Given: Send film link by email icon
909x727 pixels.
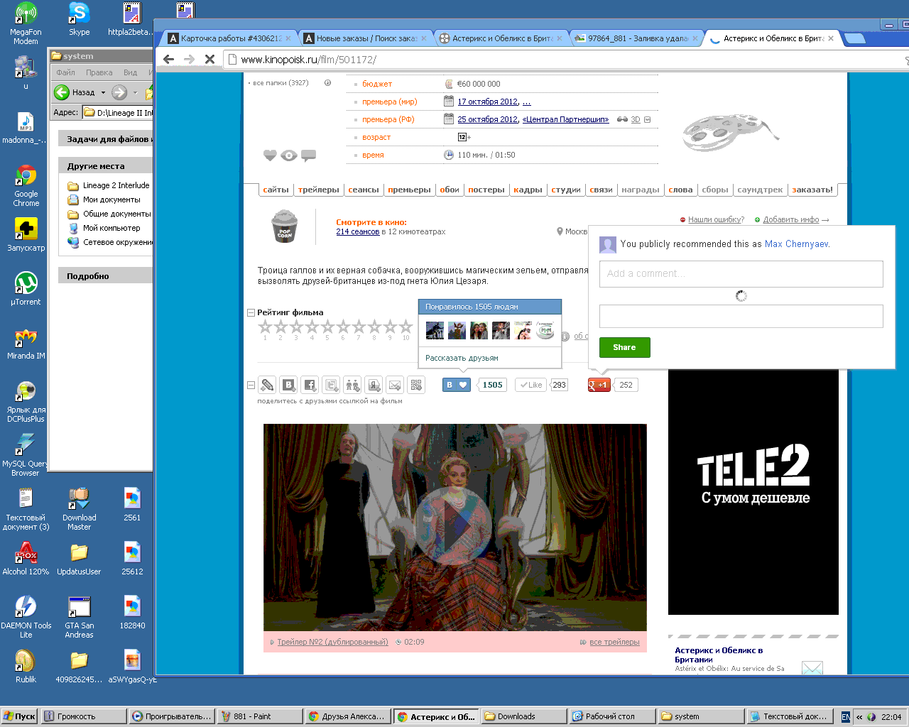Looking at the screenshot, I should coord(395,385).
